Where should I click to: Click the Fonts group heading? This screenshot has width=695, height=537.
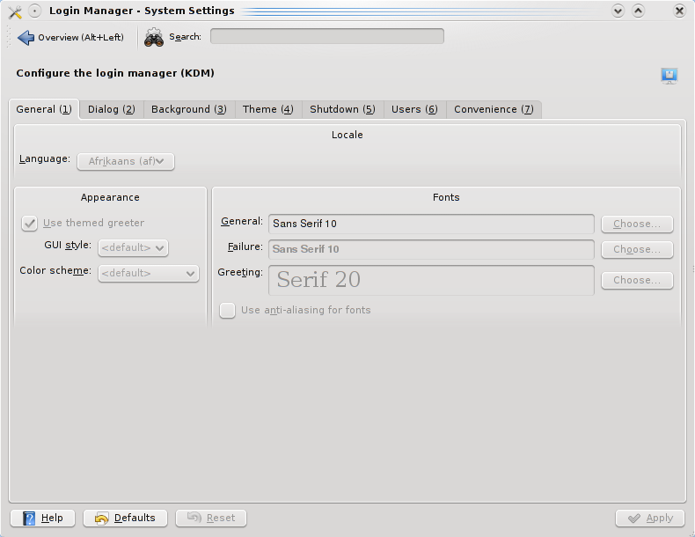click(x=446, y=197)
